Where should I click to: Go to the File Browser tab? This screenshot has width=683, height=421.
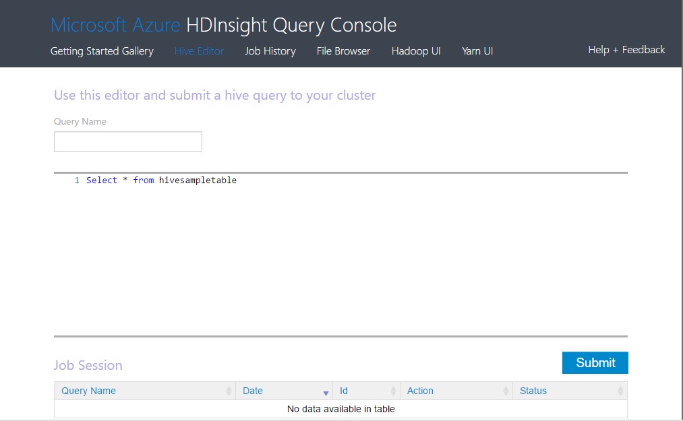(x=343, y=51)
